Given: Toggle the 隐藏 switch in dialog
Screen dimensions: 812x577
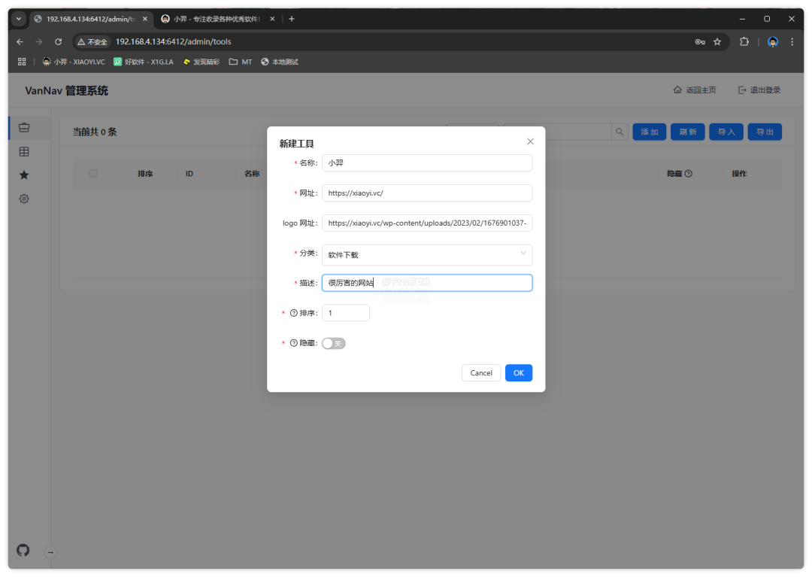Looking at the screenshot, I should click(x=333, y=343).
